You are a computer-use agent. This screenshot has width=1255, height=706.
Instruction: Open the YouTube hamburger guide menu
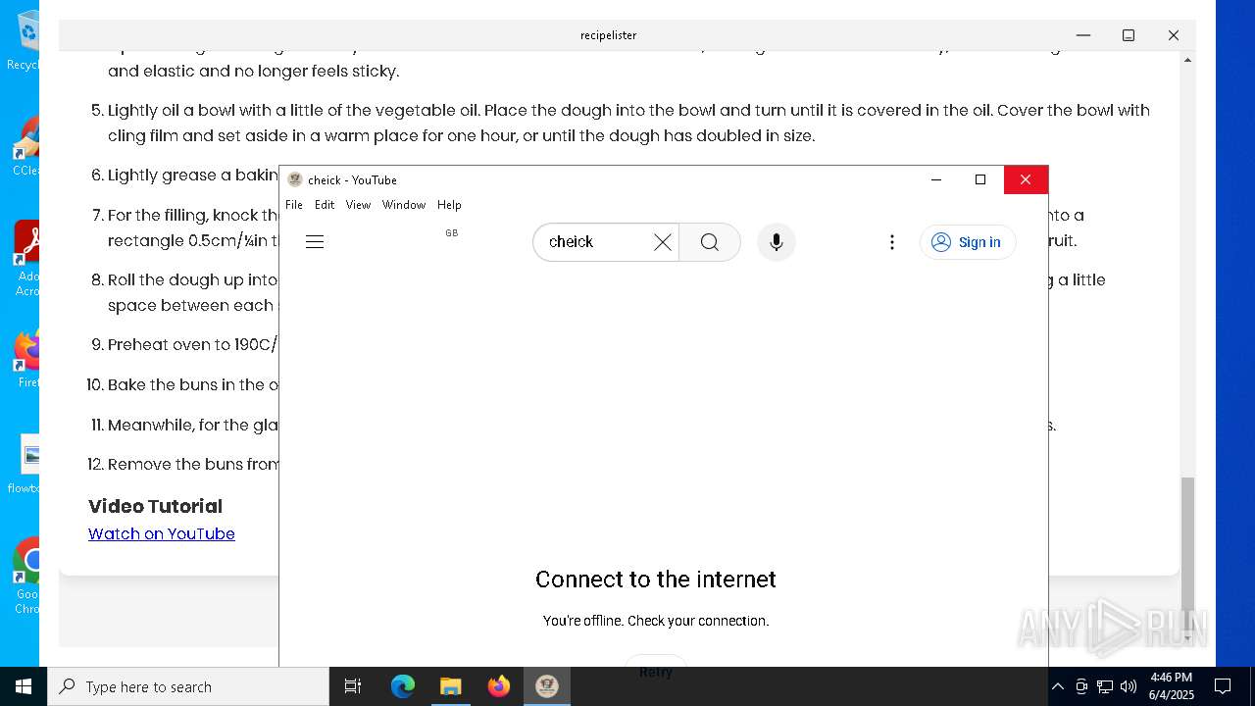(315, 242)
